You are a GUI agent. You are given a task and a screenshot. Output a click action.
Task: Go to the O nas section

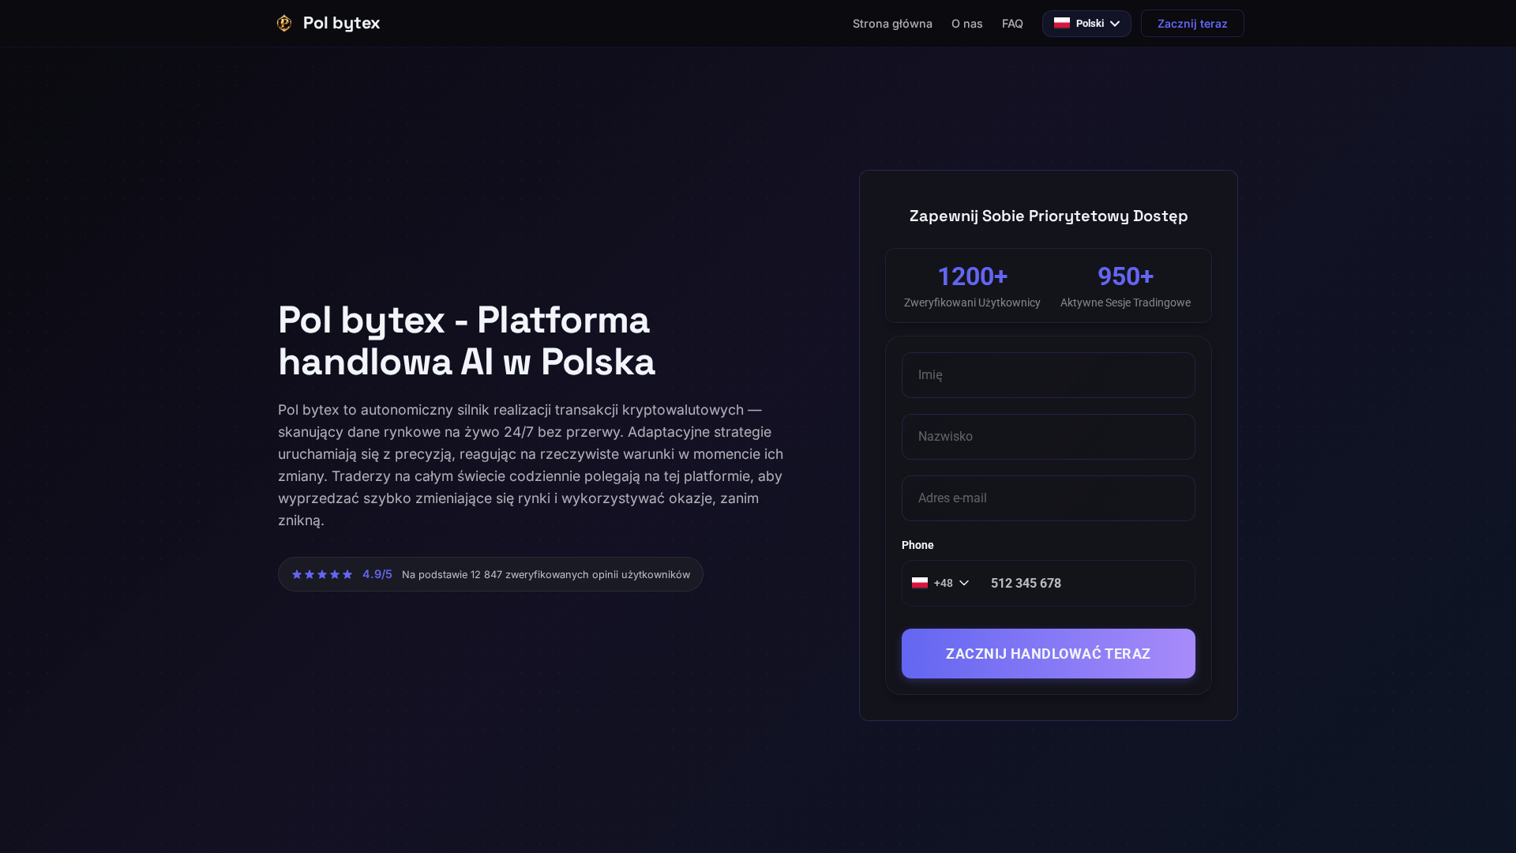click(966, 24)
